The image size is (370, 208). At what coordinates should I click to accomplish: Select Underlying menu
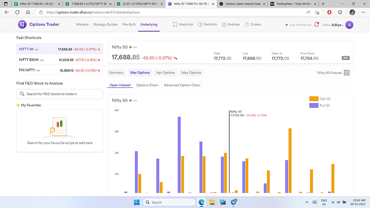(x=149, y=25)
